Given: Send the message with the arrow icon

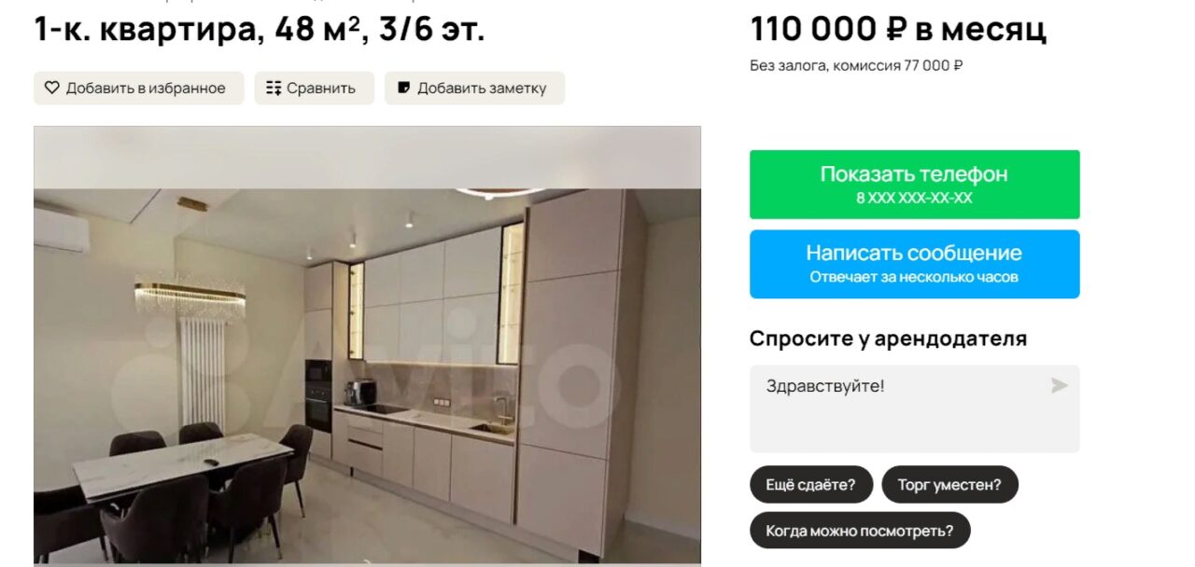Looking at the screenshot, I should click(x=1059, y=385).
